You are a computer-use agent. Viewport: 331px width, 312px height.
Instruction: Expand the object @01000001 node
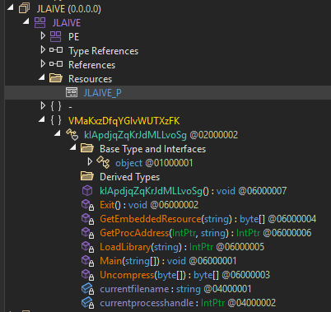(x=90, y=161)
